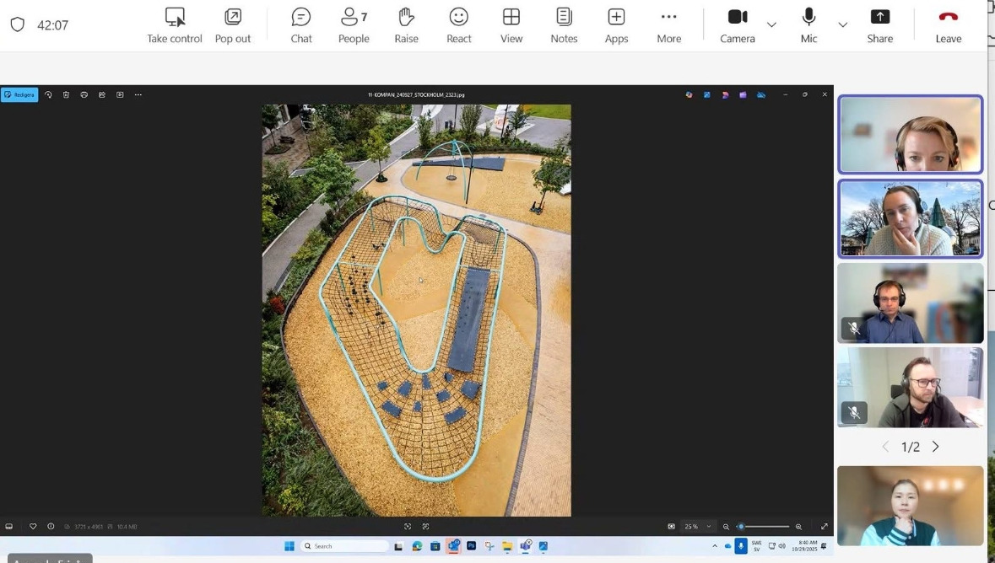The image size is (995, 563).
Task: Open the More actions menu
Action: pos(669,25)
